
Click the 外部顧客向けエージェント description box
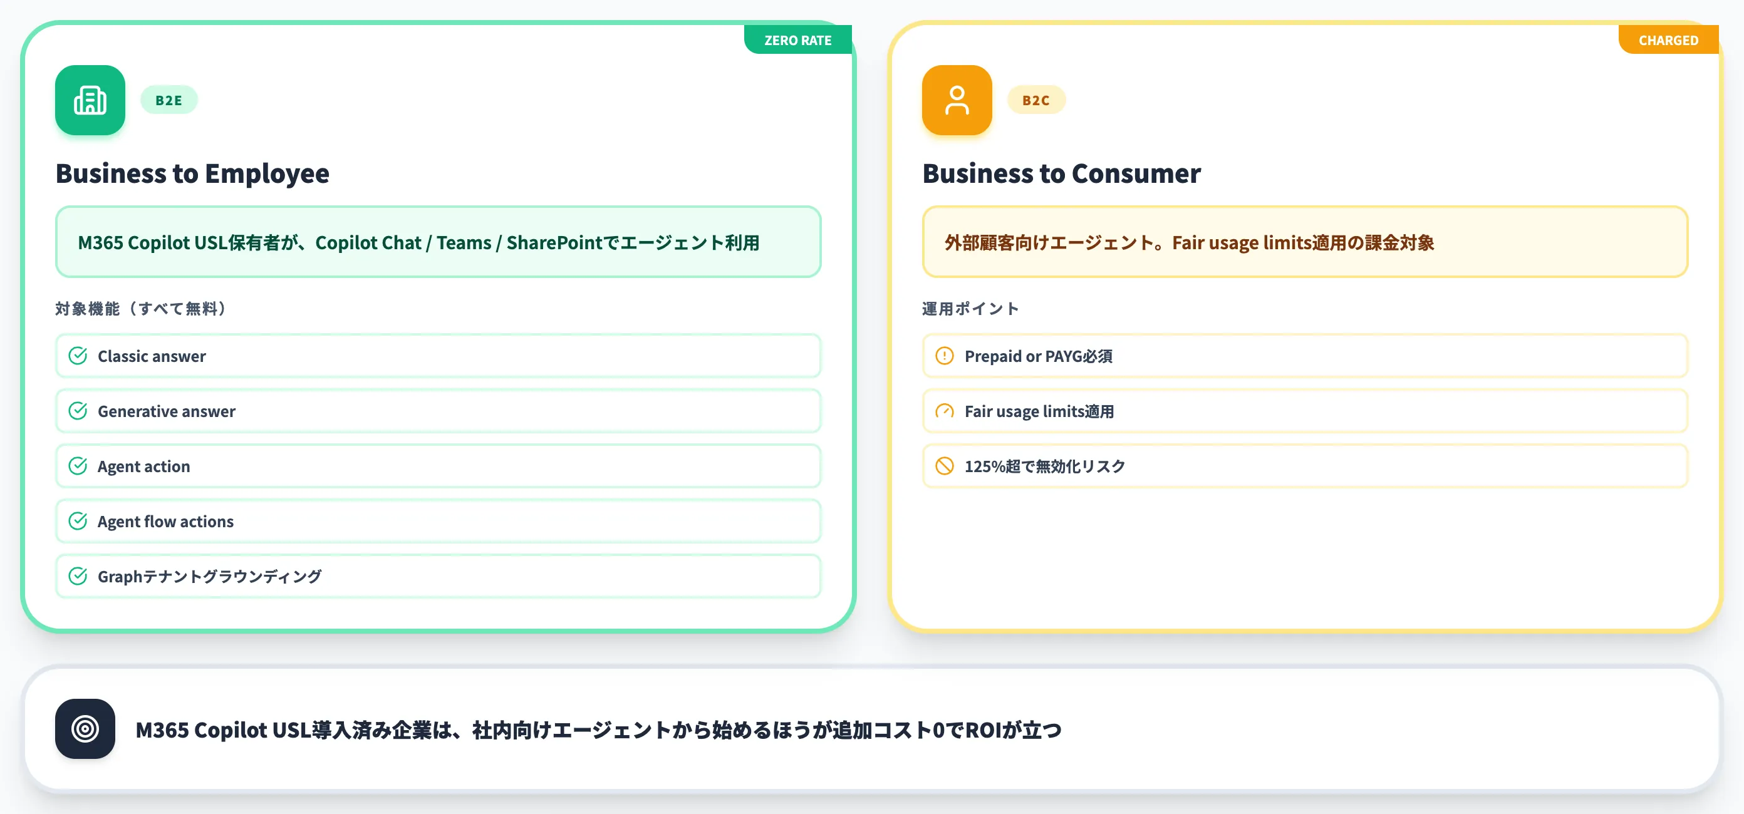(1305, 242)
